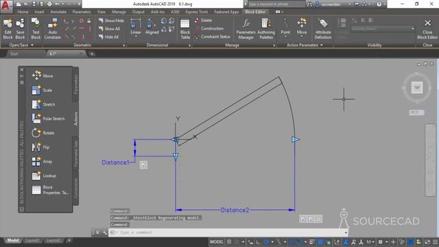Click the search keyword field
The width and height of the screenshot is (439, 247).
276,4
